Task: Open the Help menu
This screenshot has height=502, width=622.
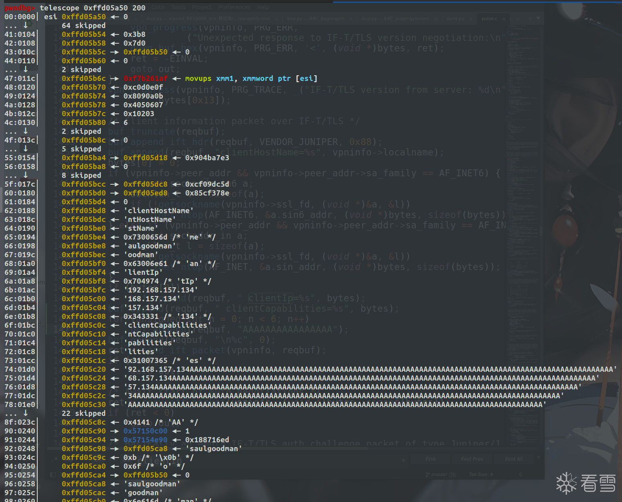Action: (x=263, y=7)
